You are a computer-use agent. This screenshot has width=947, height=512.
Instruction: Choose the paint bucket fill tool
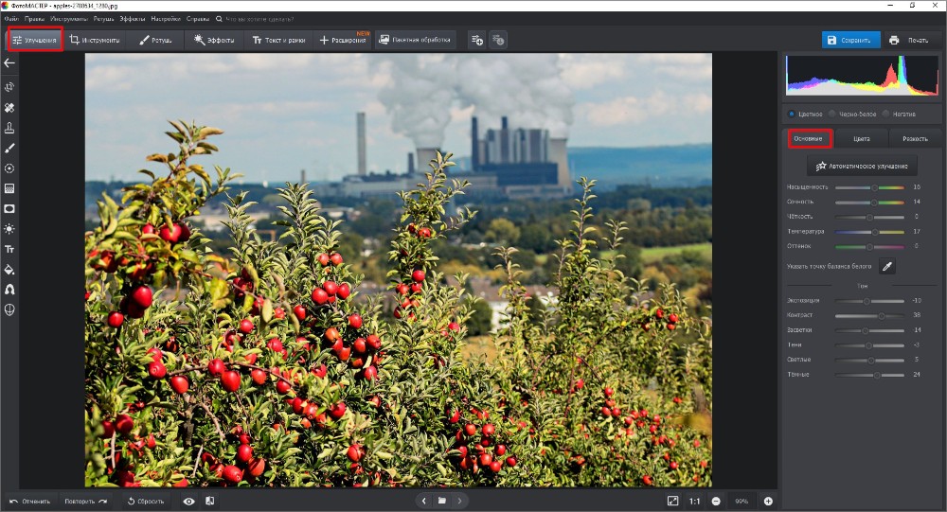point(9,269)
